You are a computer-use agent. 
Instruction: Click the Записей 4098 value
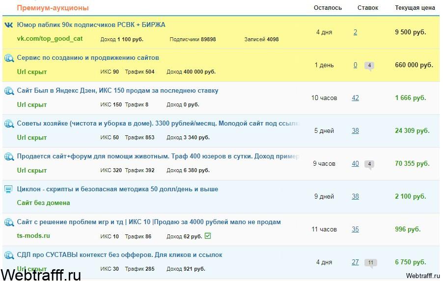(x=261, y=40)
